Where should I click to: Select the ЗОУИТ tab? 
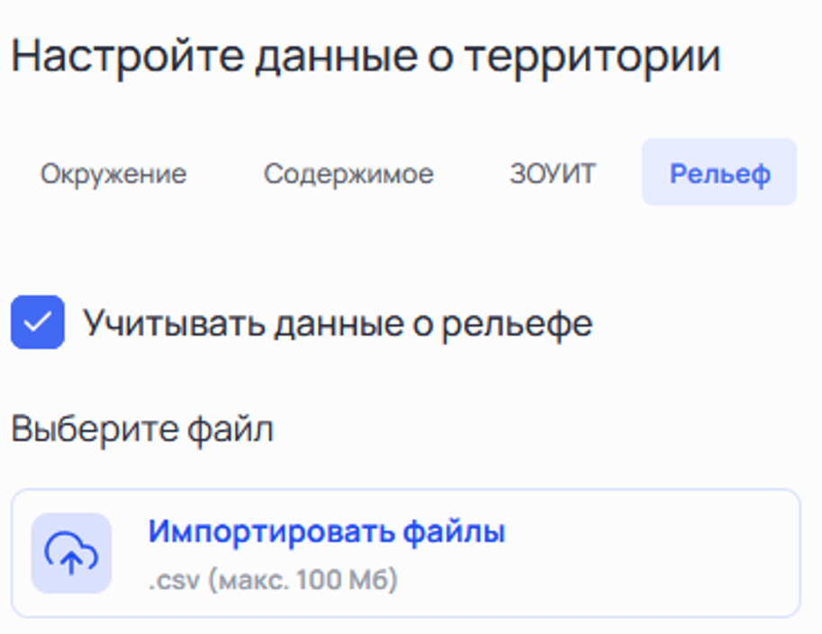(x=553, y=174)
